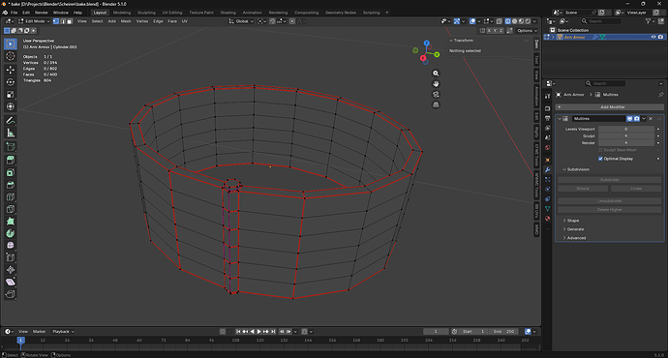This screenshot has width=668, height=358.
Task: Select the Rotate tool in toolbar
Action: (x=11, y=81)
